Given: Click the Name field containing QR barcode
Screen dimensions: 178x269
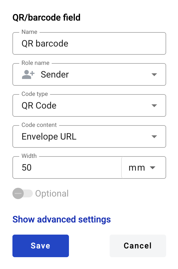Looking at the screenshot, I should (x=85, y=43).
